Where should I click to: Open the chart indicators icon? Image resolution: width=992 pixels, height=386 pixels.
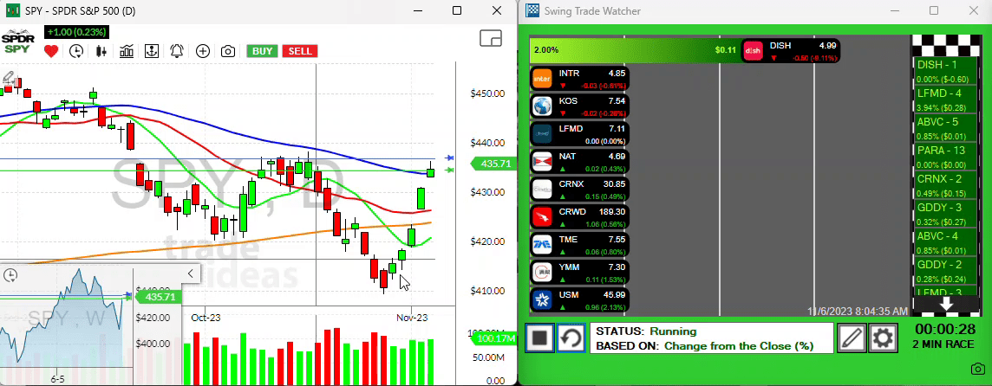click(x=127, y=51)
